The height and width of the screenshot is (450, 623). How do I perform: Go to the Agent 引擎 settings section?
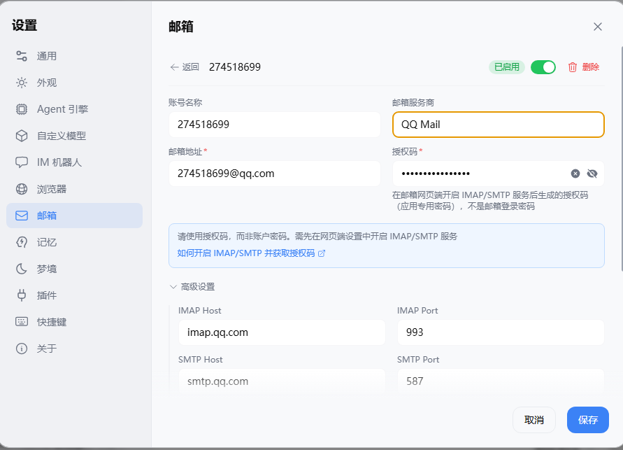pyautogui.click(x=74, y=109)
